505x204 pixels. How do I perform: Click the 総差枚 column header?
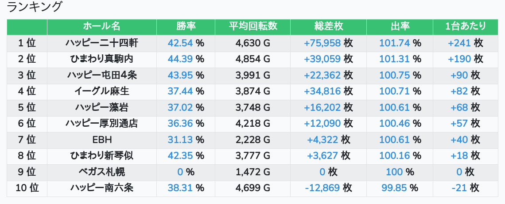pos(328,26)
